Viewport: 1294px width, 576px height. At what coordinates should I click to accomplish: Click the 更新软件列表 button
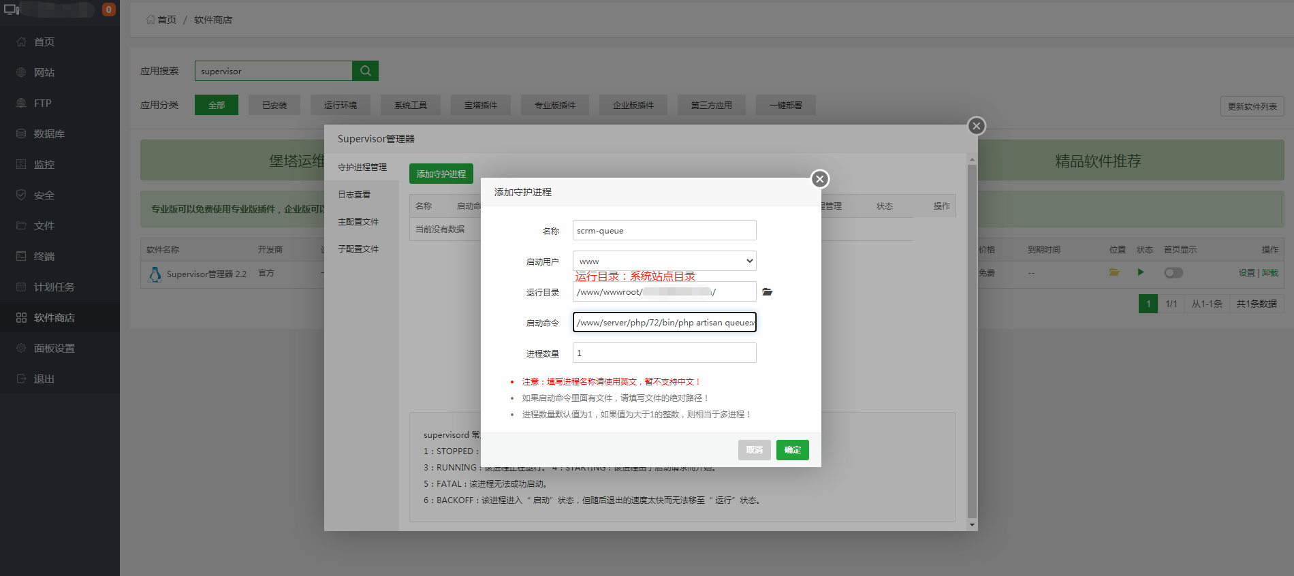(x=1252, y=106)
